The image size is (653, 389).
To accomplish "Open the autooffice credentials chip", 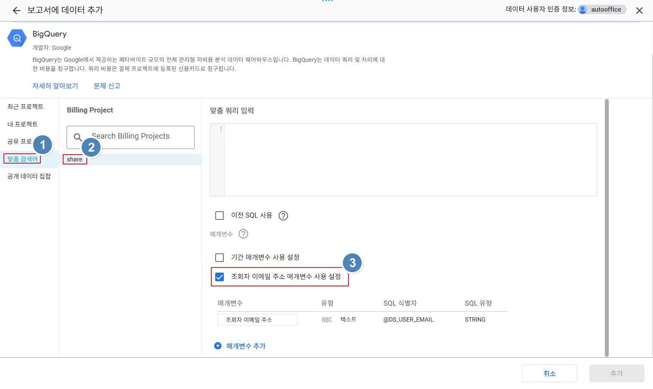I will (x=602, y=9).
